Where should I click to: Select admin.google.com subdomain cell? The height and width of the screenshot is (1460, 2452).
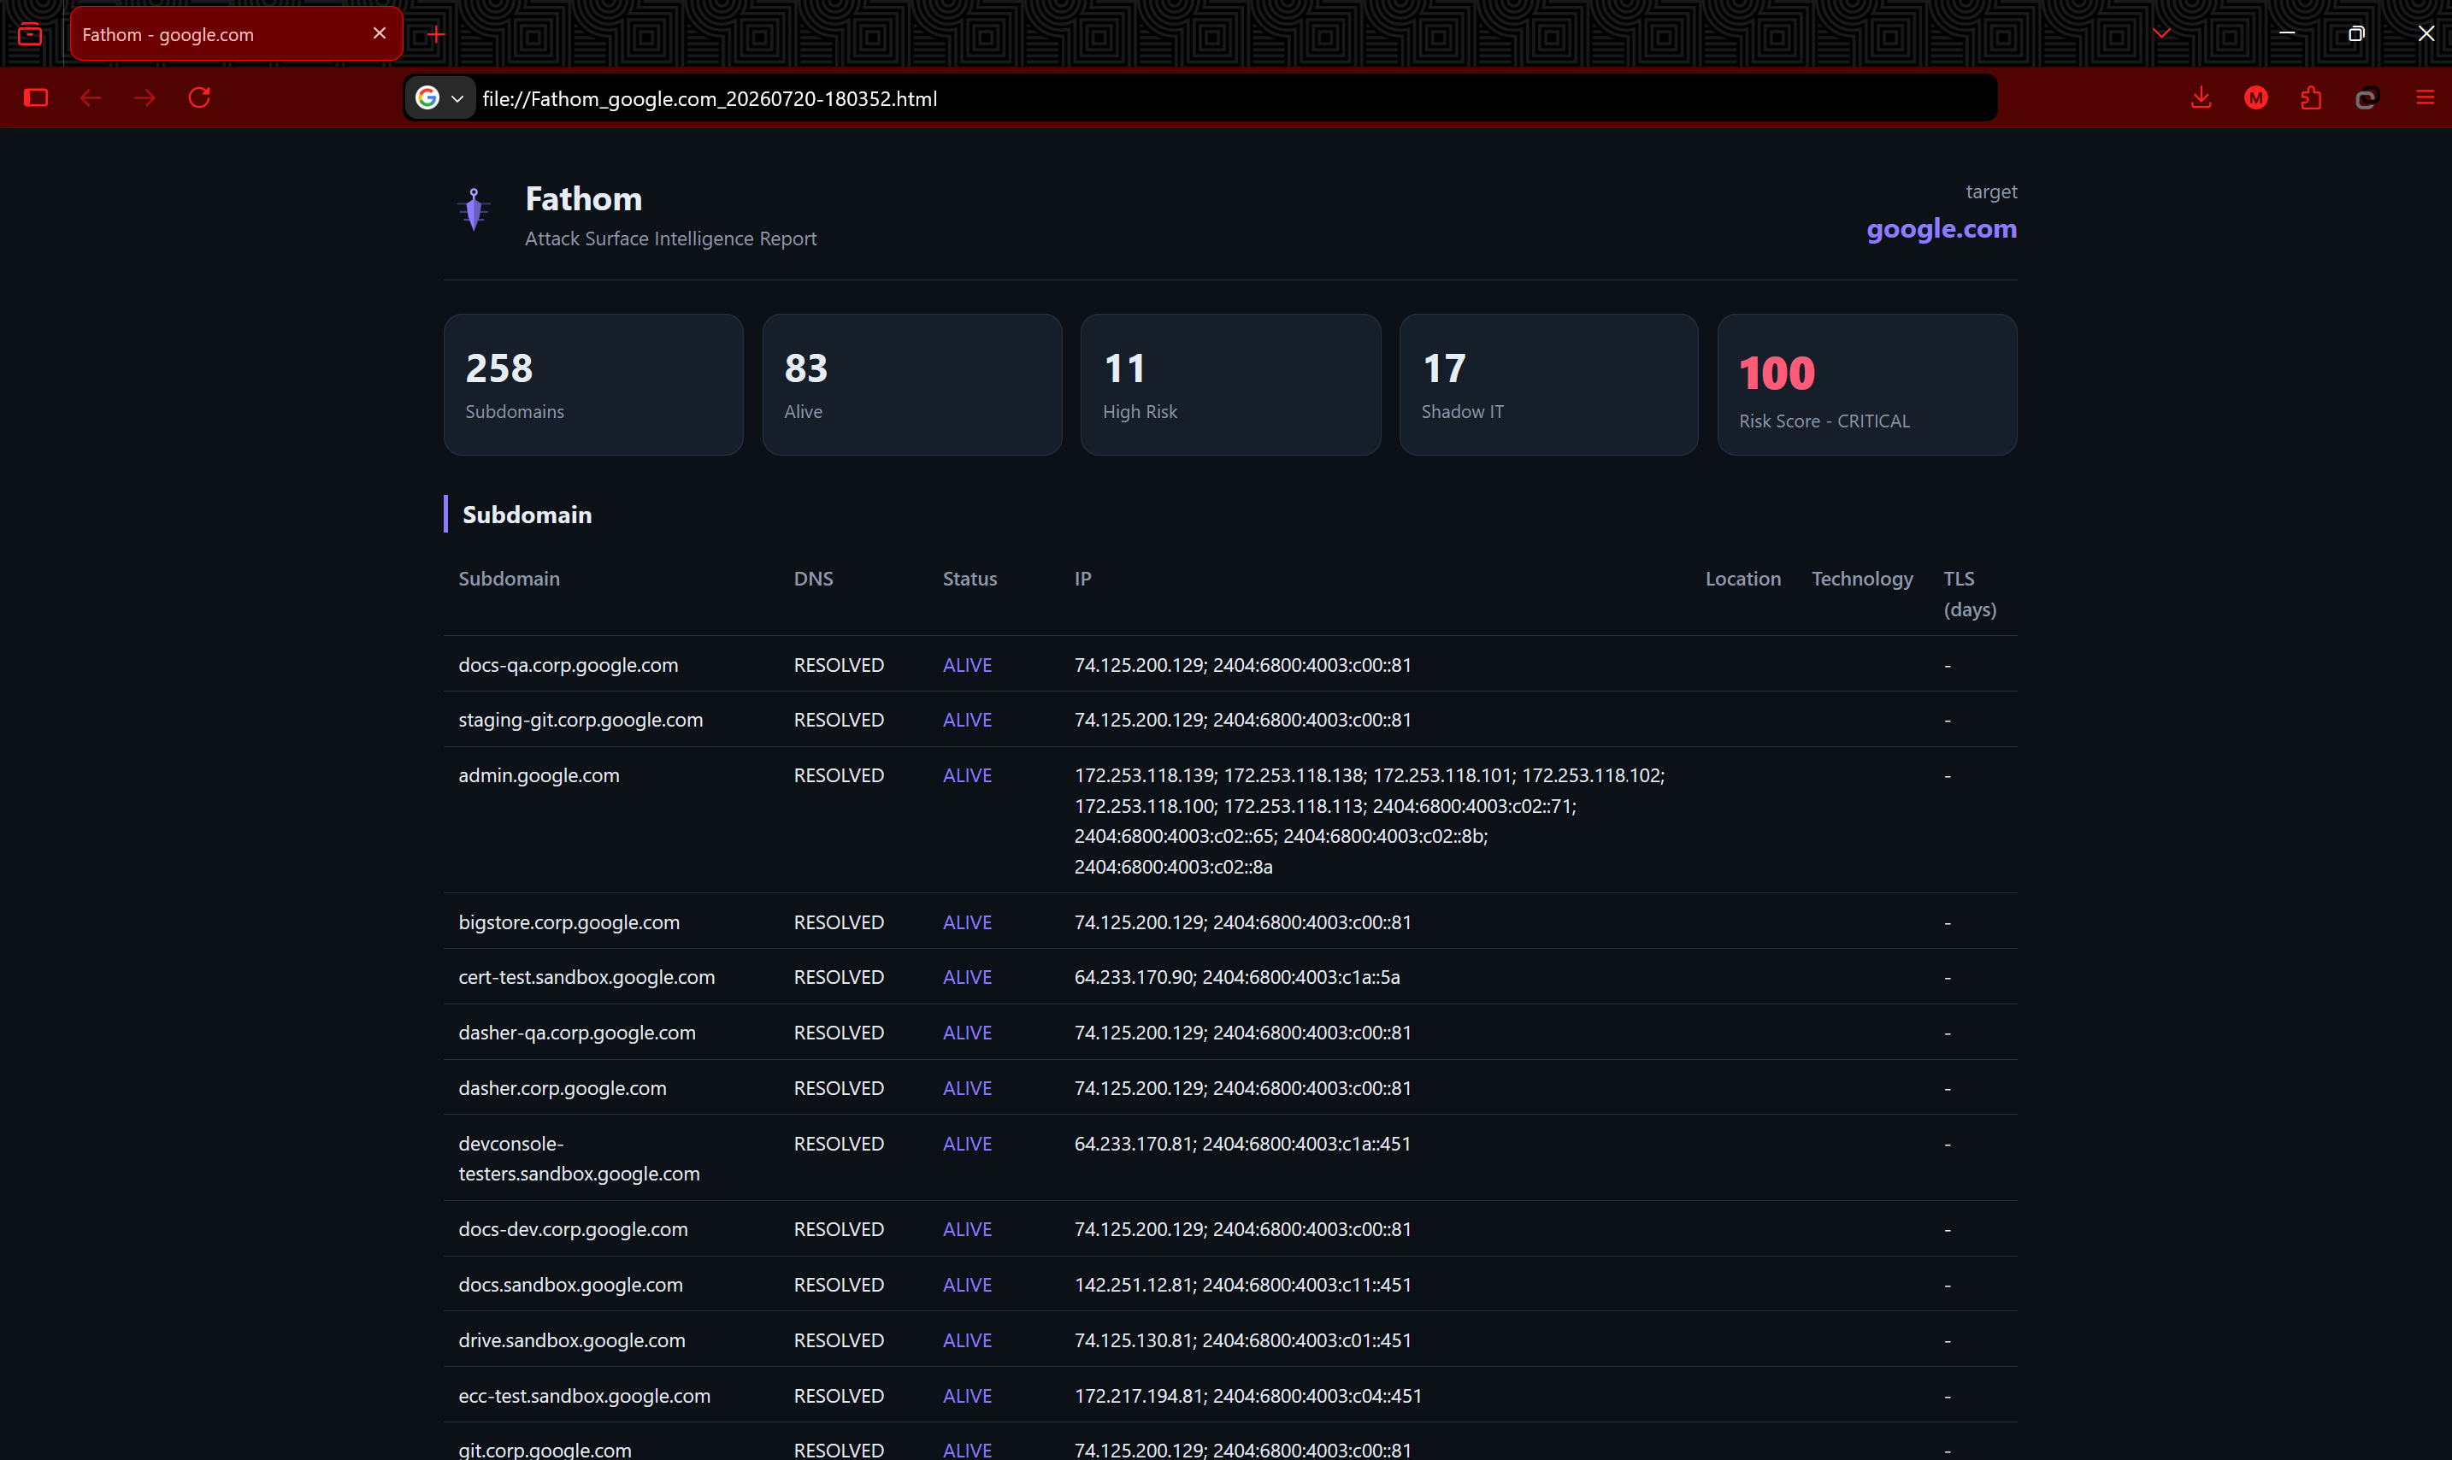click(539, 775)
